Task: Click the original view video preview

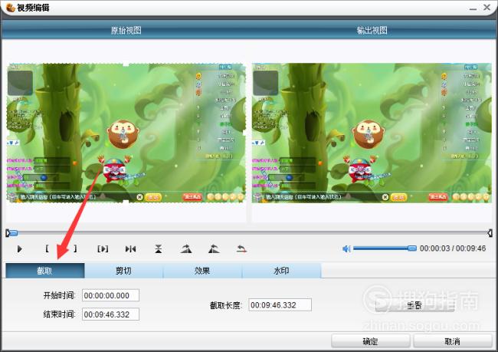Action: pos(126,133)
